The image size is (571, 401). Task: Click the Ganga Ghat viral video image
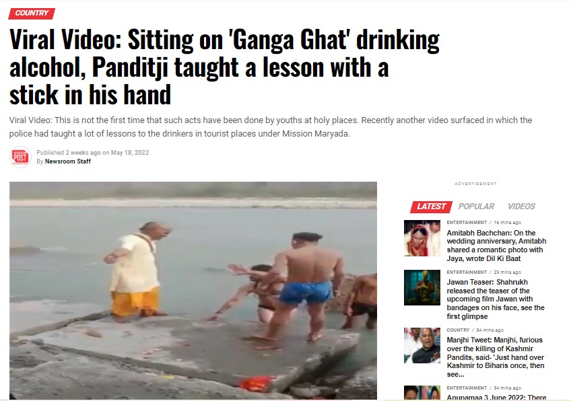(193, 291)
